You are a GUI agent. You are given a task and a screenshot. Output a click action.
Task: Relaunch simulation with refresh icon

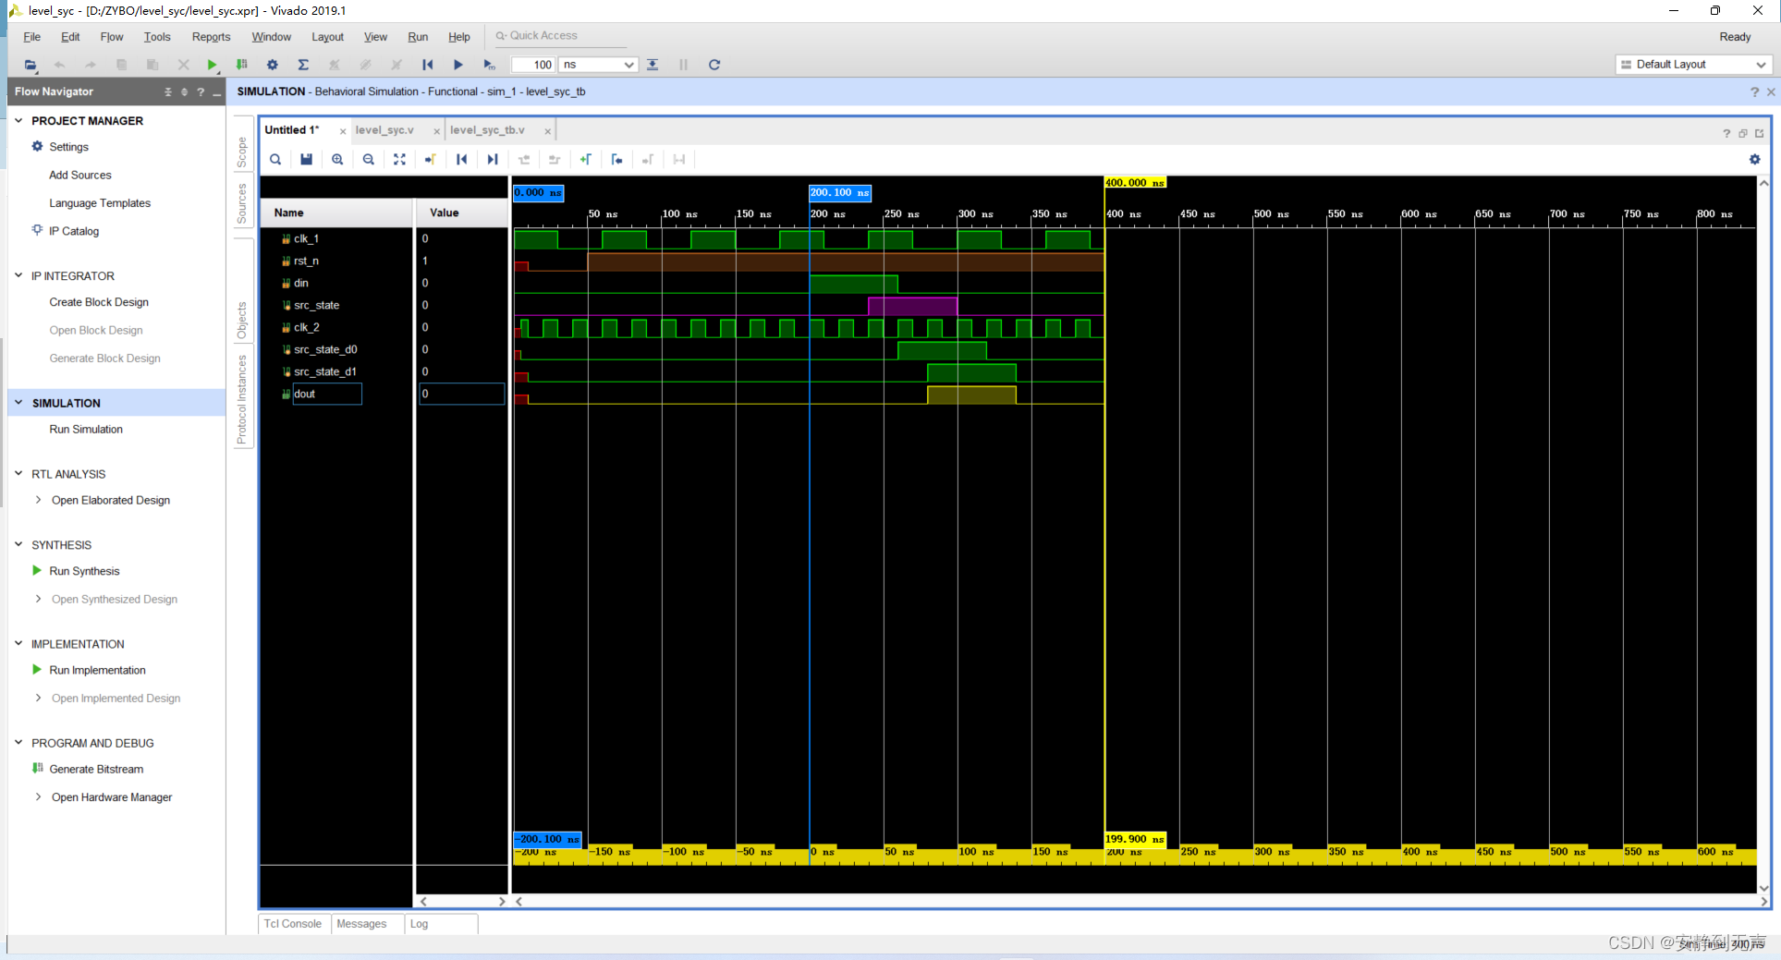tap(714, 65)
